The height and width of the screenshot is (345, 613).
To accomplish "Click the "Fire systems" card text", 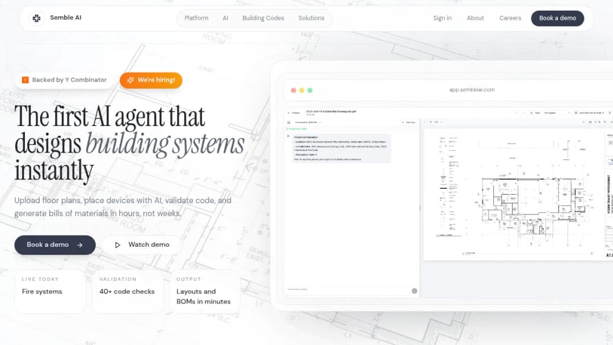I will point(42,292).
